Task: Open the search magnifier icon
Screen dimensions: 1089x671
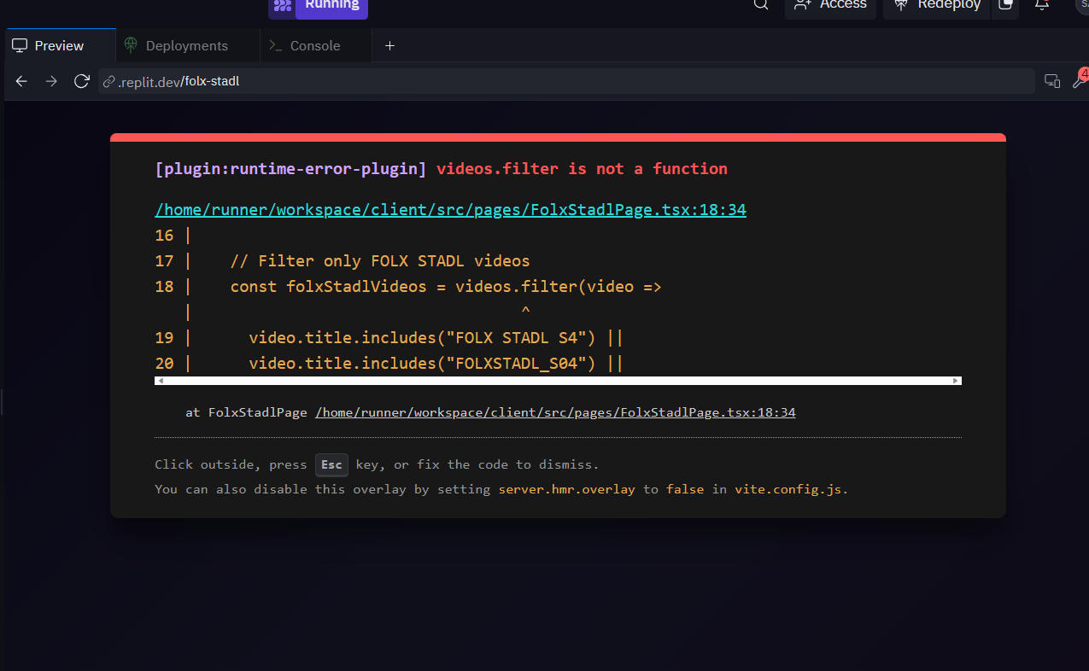Action: [x=760, y=5]
